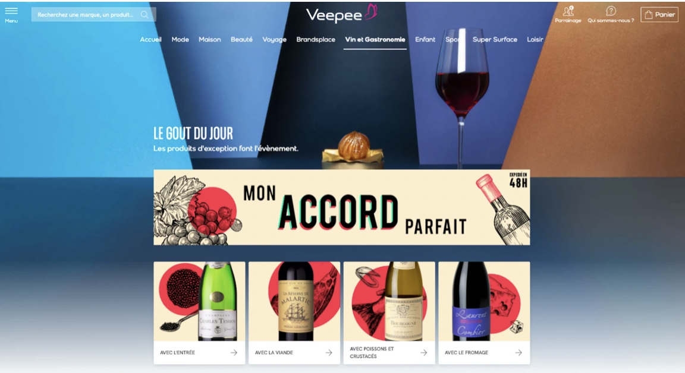
Task: Open the Laurent Combier wine thumbnail
Action: pyautogui.click(x=484, y=302)
